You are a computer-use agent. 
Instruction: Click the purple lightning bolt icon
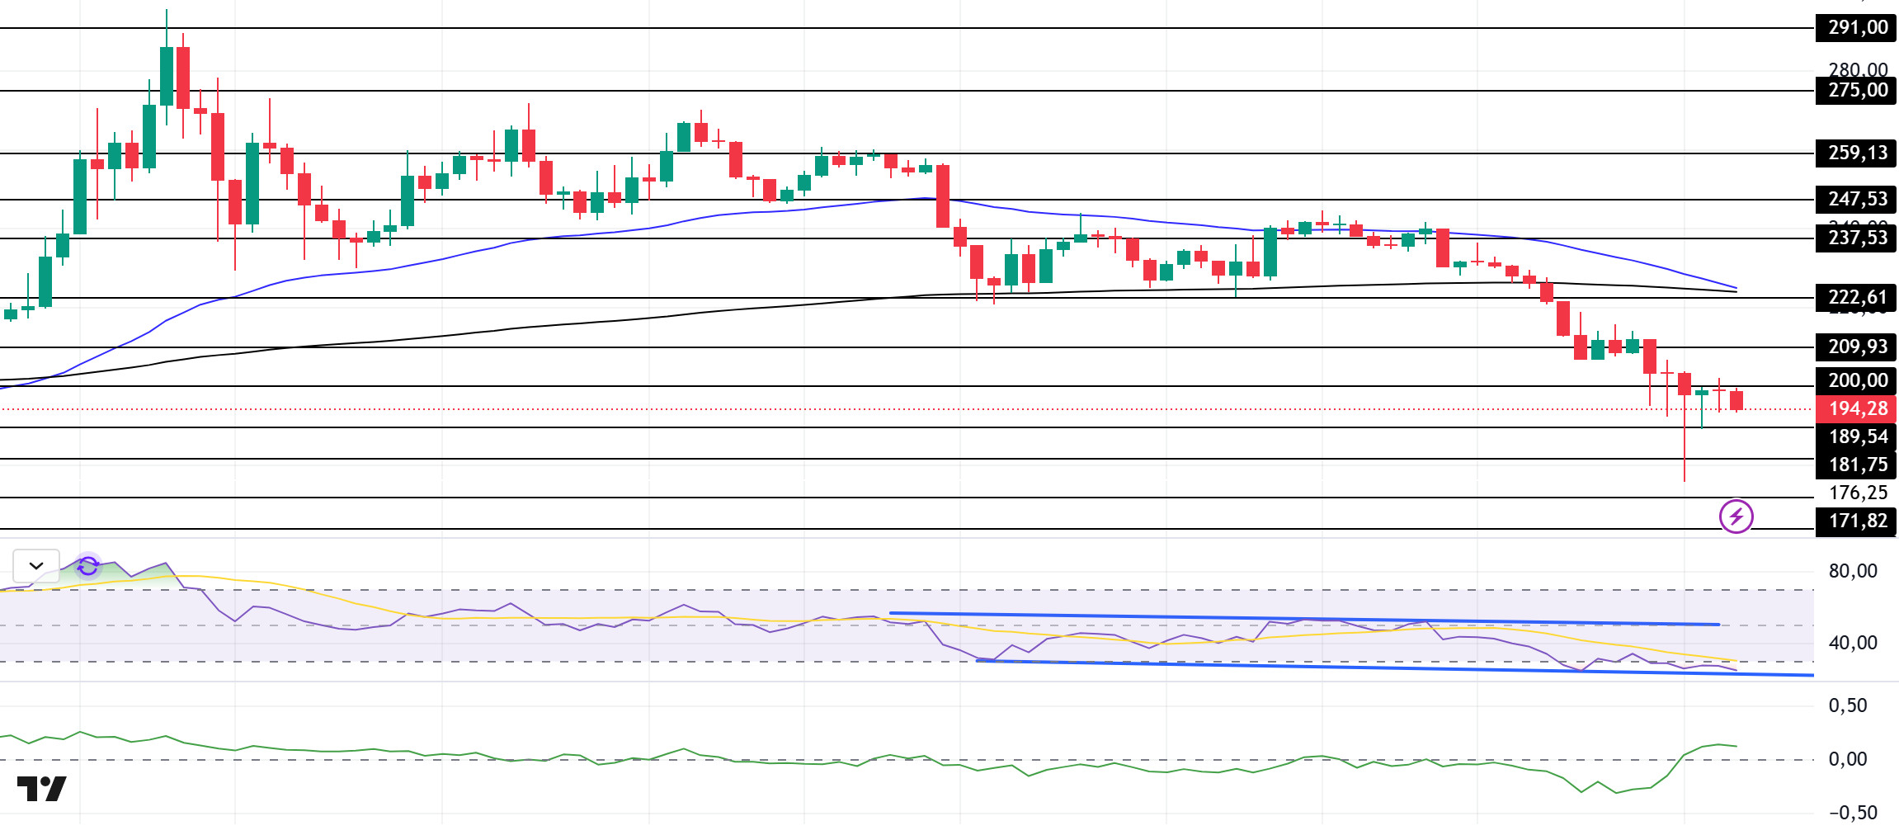click(x=1736, y=517)
